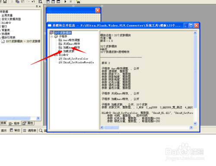Select the Dll命令 tree node
This screenshot has height=166, width=216.
click(64, 55)
